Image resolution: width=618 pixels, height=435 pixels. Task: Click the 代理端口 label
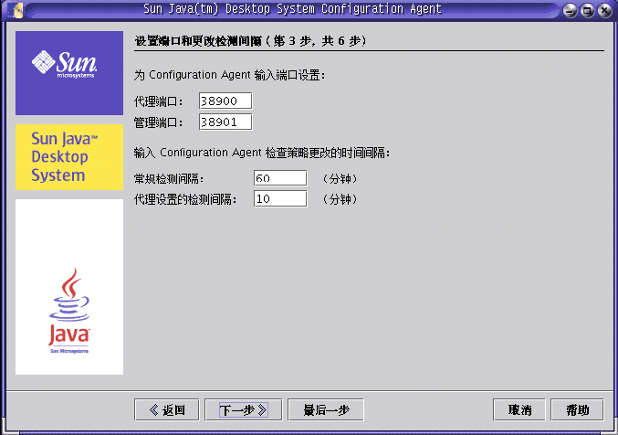point(159,101)
